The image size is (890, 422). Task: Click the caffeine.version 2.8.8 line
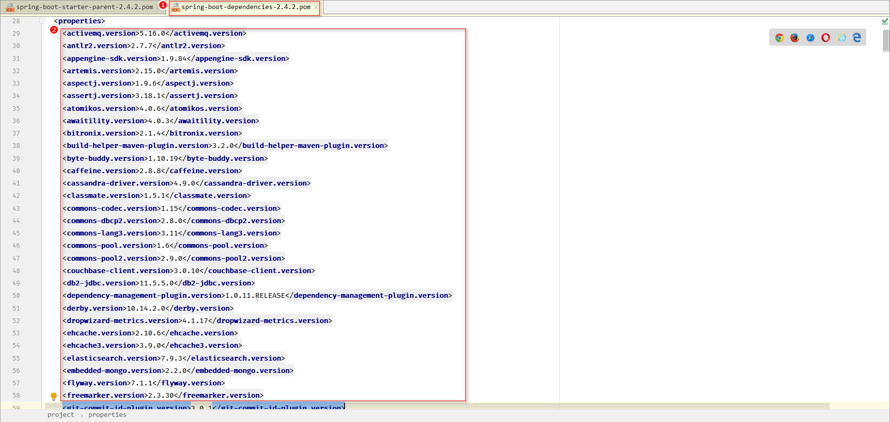152,171
